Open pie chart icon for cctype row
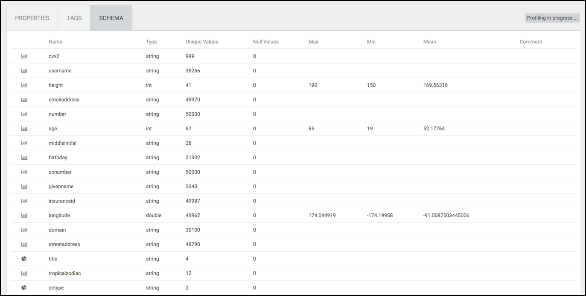This screenshot has width=586, height=296. click(x=24, y=288)
